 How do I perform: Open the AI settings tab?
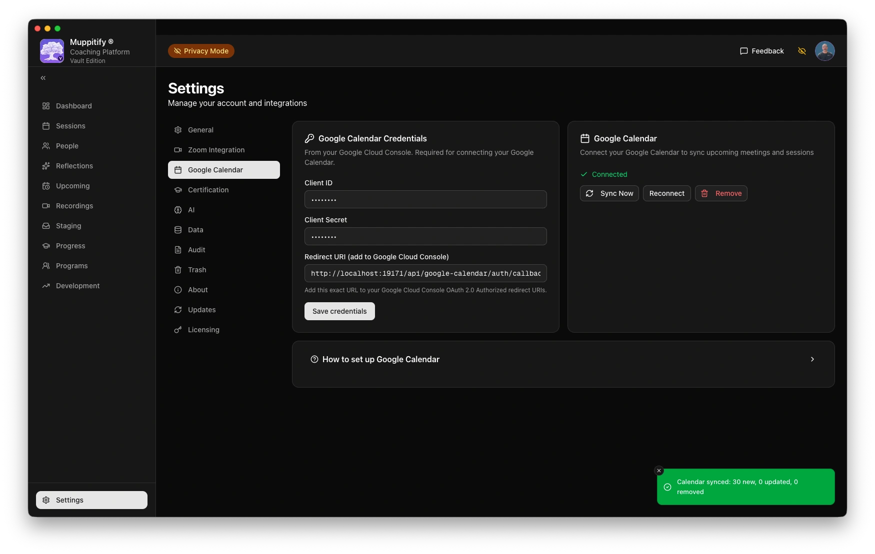click(x=191, y=210)
